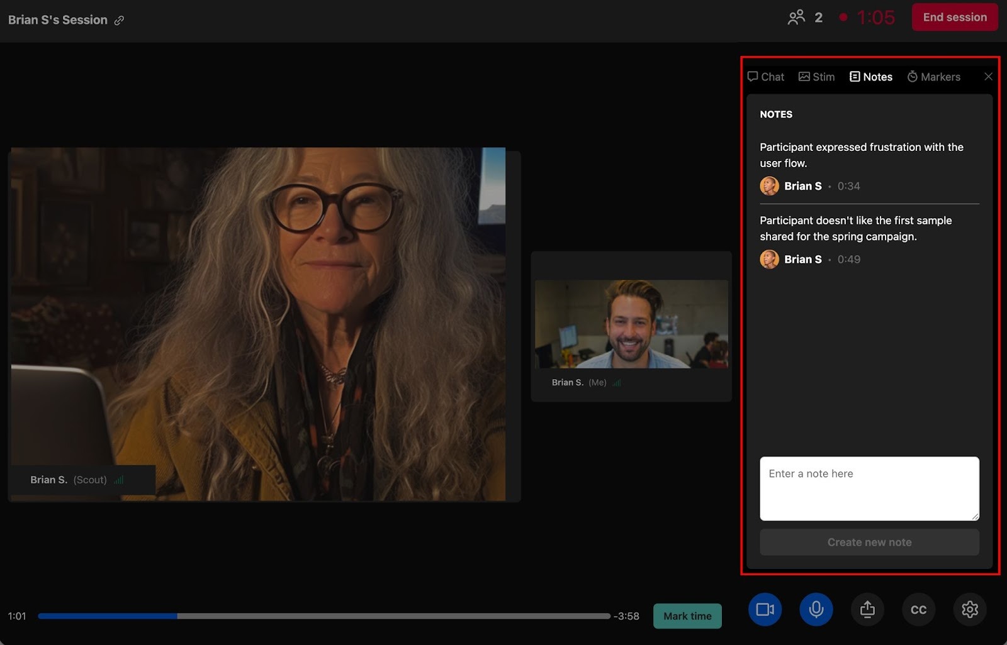Image resolution: width=1007 pixels, height=645 pixels.
Task: Click Brian S avatar on 0:34 note
Action: (x=769, y=186)
